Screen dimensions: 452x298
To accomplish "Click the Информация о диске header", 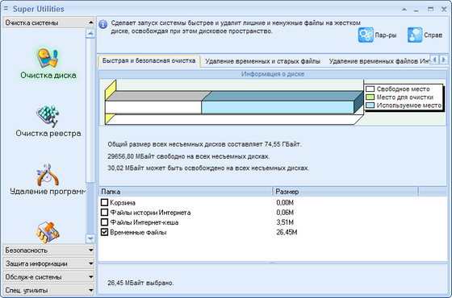I will point(273,74).
